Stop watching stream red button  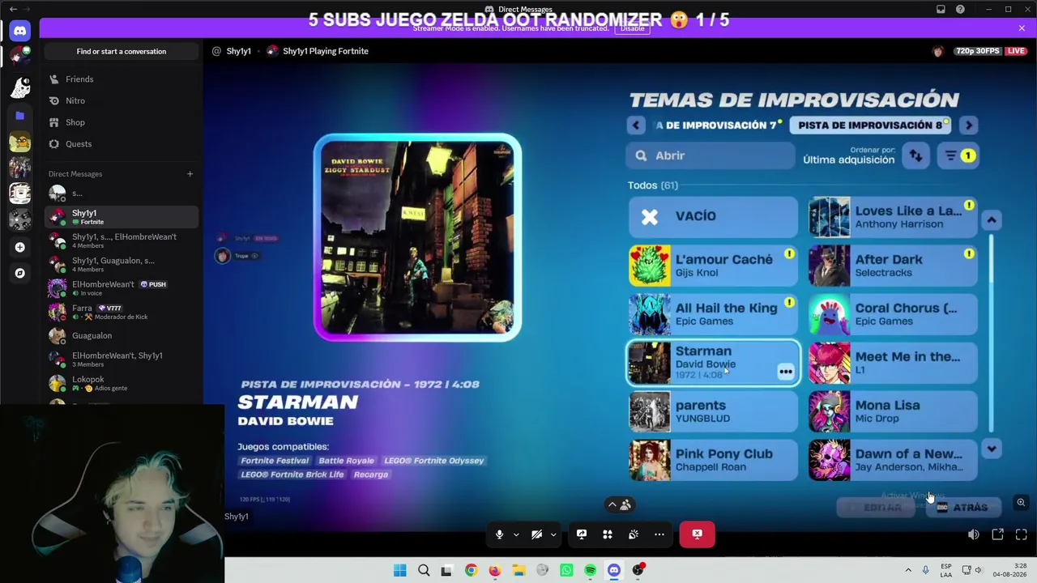[697, 534]
